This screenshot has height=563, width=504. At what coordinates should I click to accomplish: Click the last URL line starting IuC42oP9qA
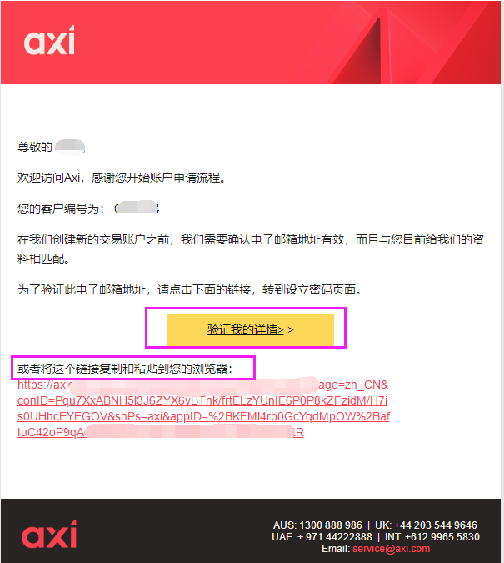(160, 432)
